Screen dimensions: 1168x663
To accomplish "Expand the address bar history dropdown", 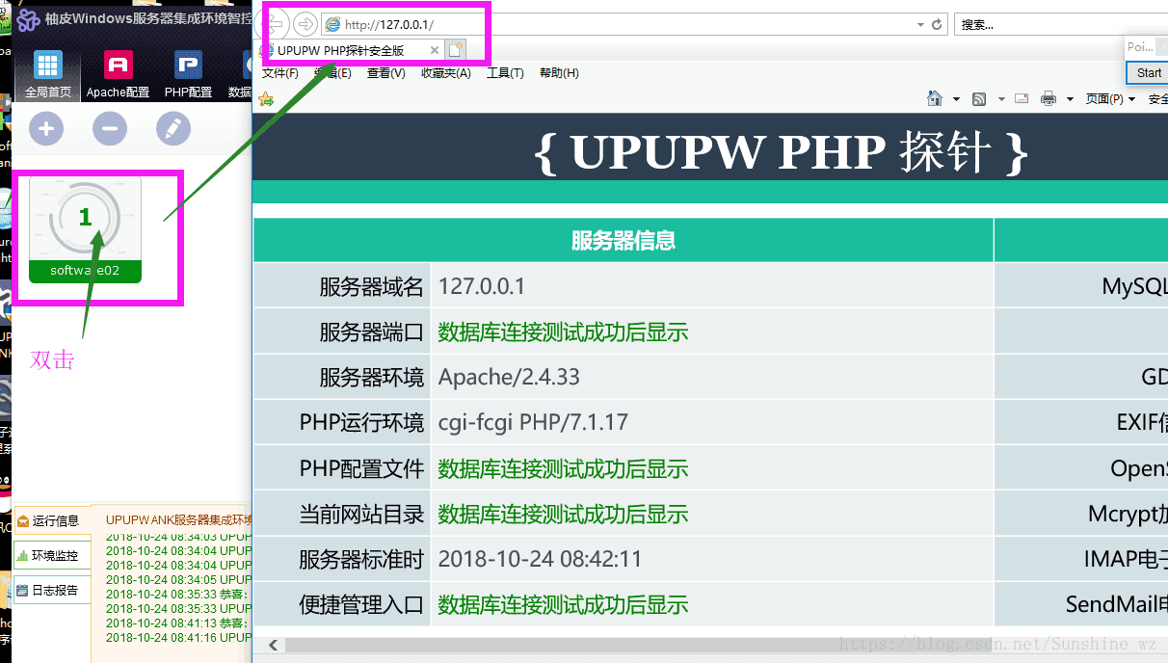I will (921, 25).
